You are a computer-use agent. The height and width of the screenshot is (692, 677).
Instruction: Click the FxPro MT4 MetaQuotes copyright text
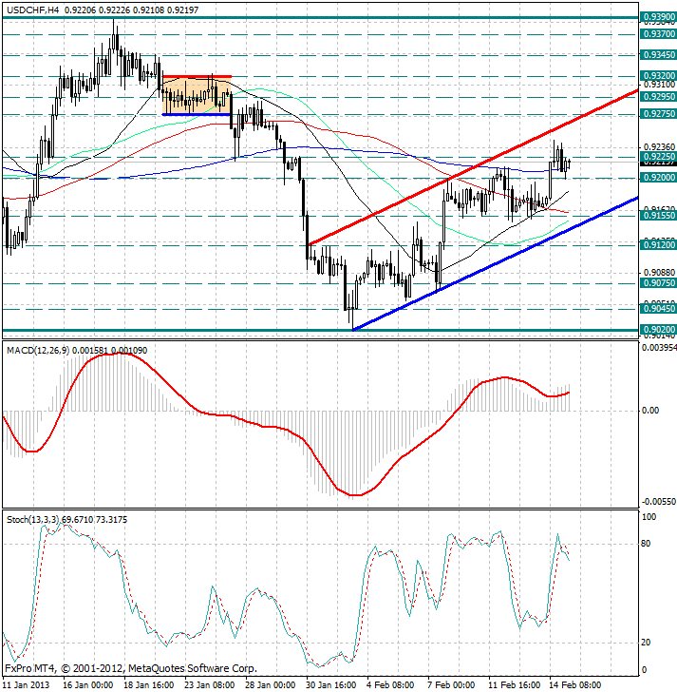[131, 668]
